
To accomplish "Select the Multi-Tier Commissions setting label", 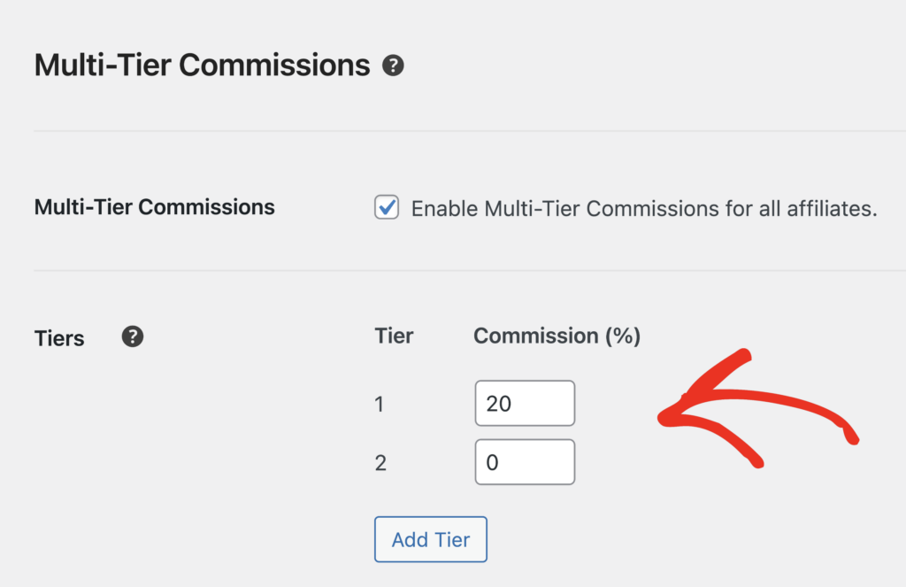I will 154,206.
